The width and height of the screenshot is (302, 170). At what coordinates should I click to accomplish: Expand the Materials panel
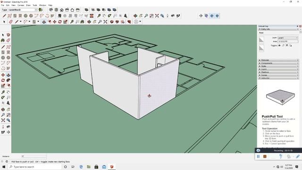(x=278, y=60)
